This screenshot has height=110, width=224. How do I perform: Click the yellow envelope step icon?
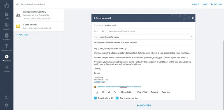coord(18,26)
